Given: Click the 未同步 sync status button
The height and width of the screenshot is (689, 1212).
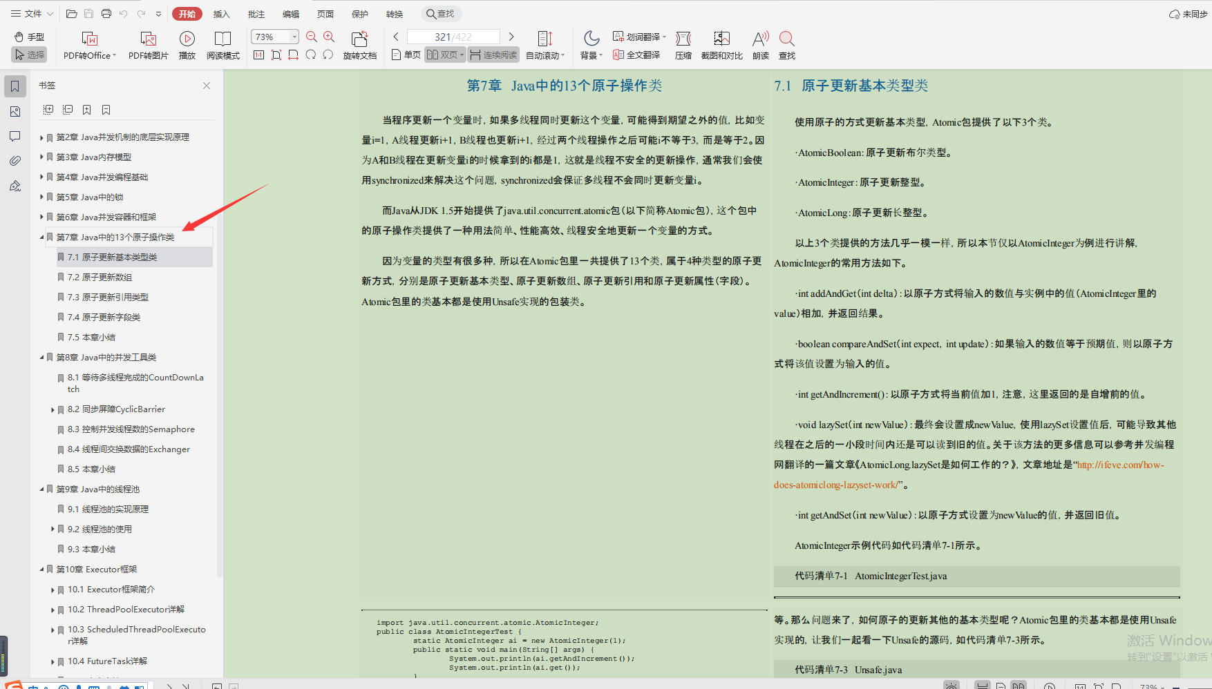Looking at the screenshot, I should (1188, 14).
